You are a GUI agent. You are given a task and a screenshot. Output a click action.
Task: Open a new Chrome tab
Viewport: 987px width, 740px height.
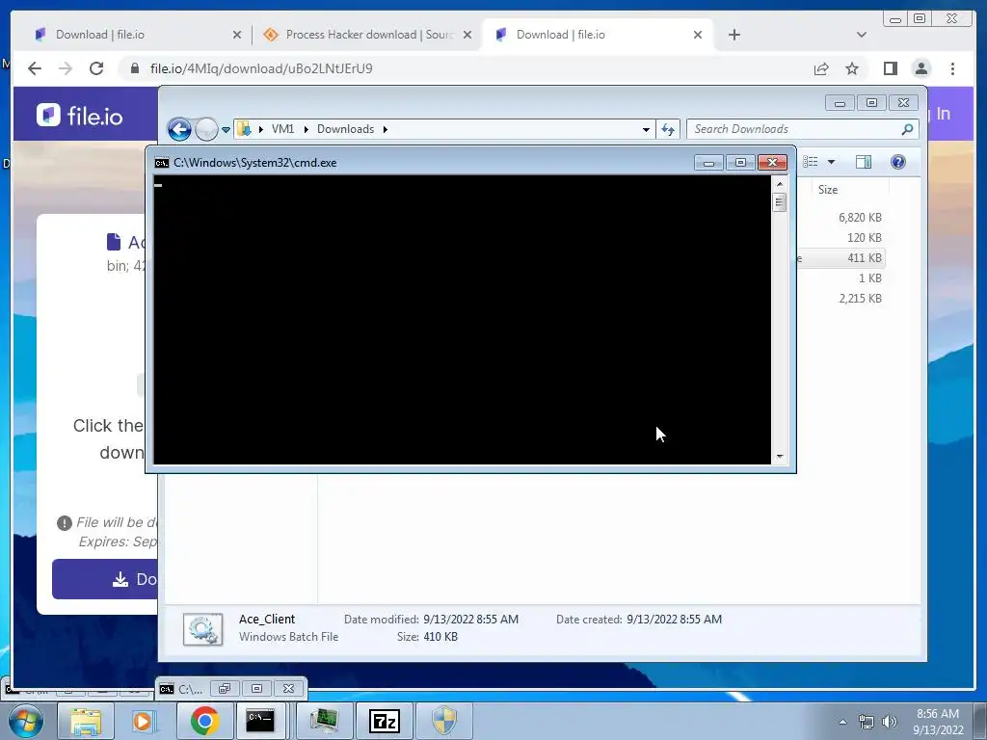pyautogui.click(x=734, y=35)
